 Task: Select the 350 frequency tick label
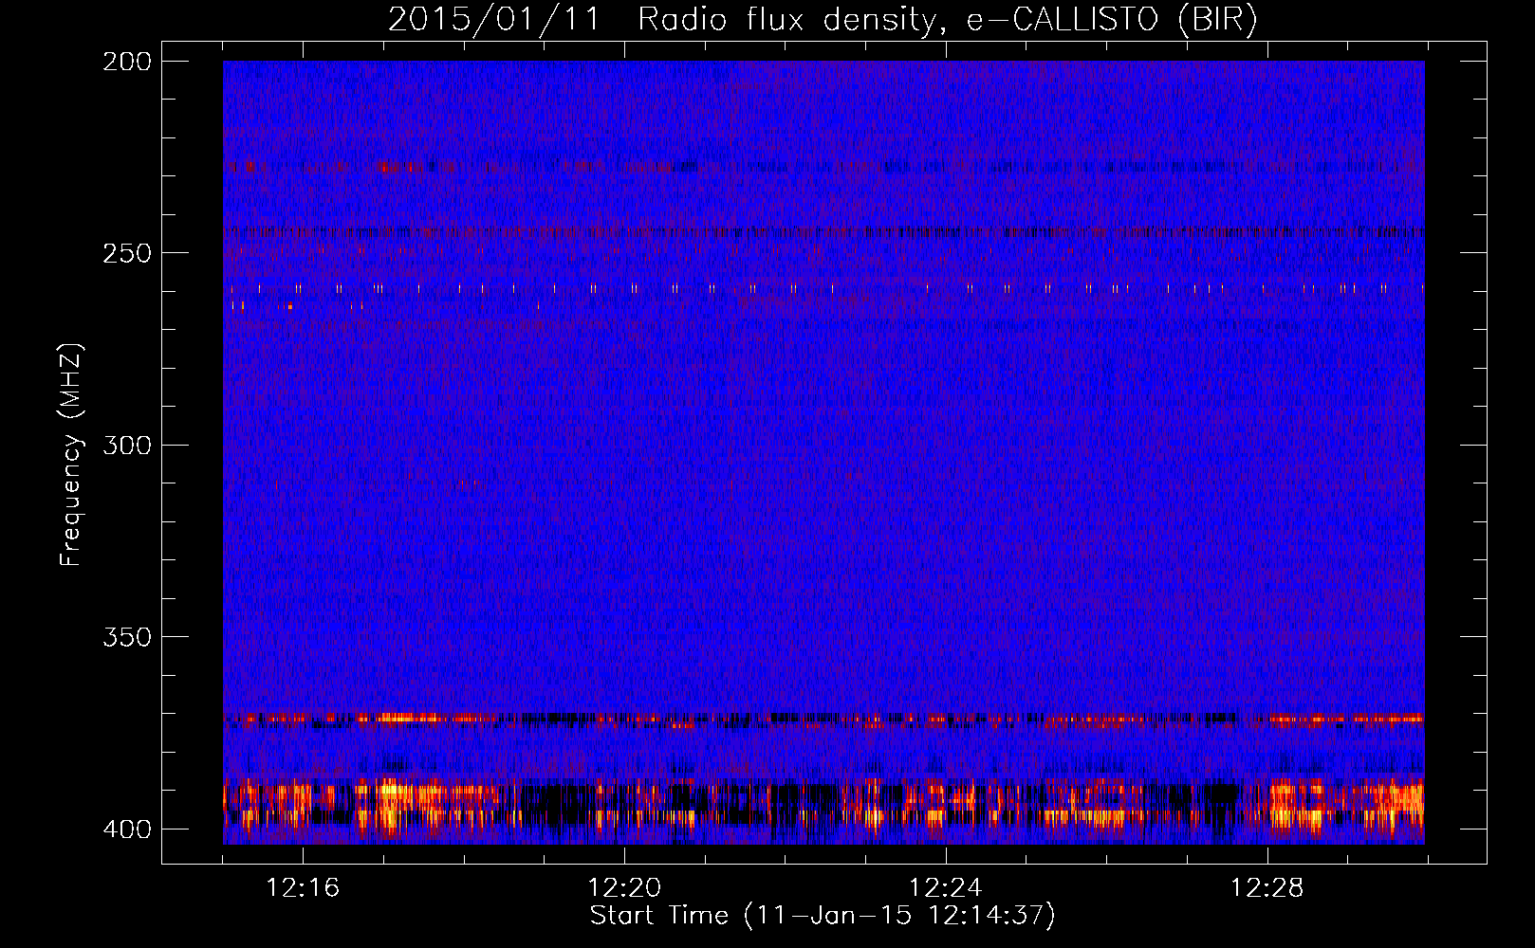point(126,637)
